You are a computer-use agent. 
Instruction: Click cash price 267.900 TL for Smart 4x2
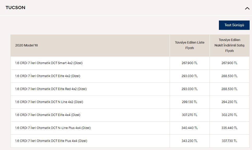pyautogui.click(x=230, y=63)
